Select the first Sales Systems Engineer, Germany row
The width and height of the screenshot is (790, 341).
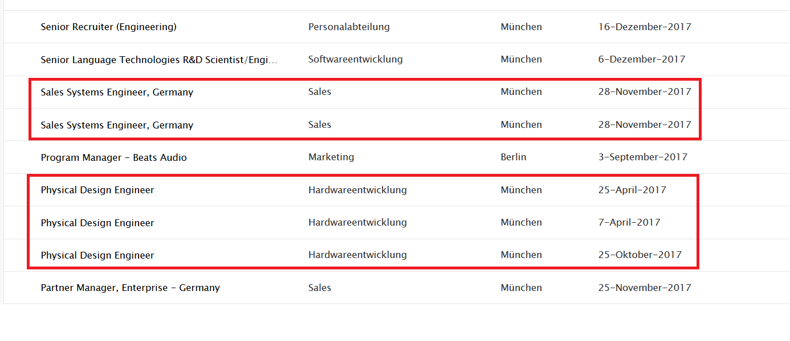116,92
